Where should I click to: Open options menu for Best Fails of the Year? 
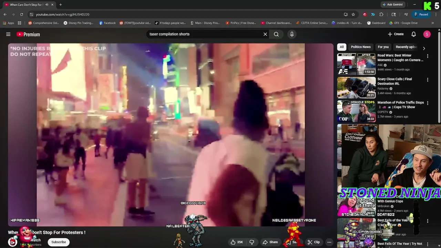pos(428,221)
